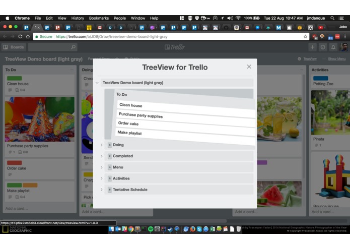Viewport: 350px width, 249px height.
Task: Click the green label on Clean house card
Action: (15, 78)
